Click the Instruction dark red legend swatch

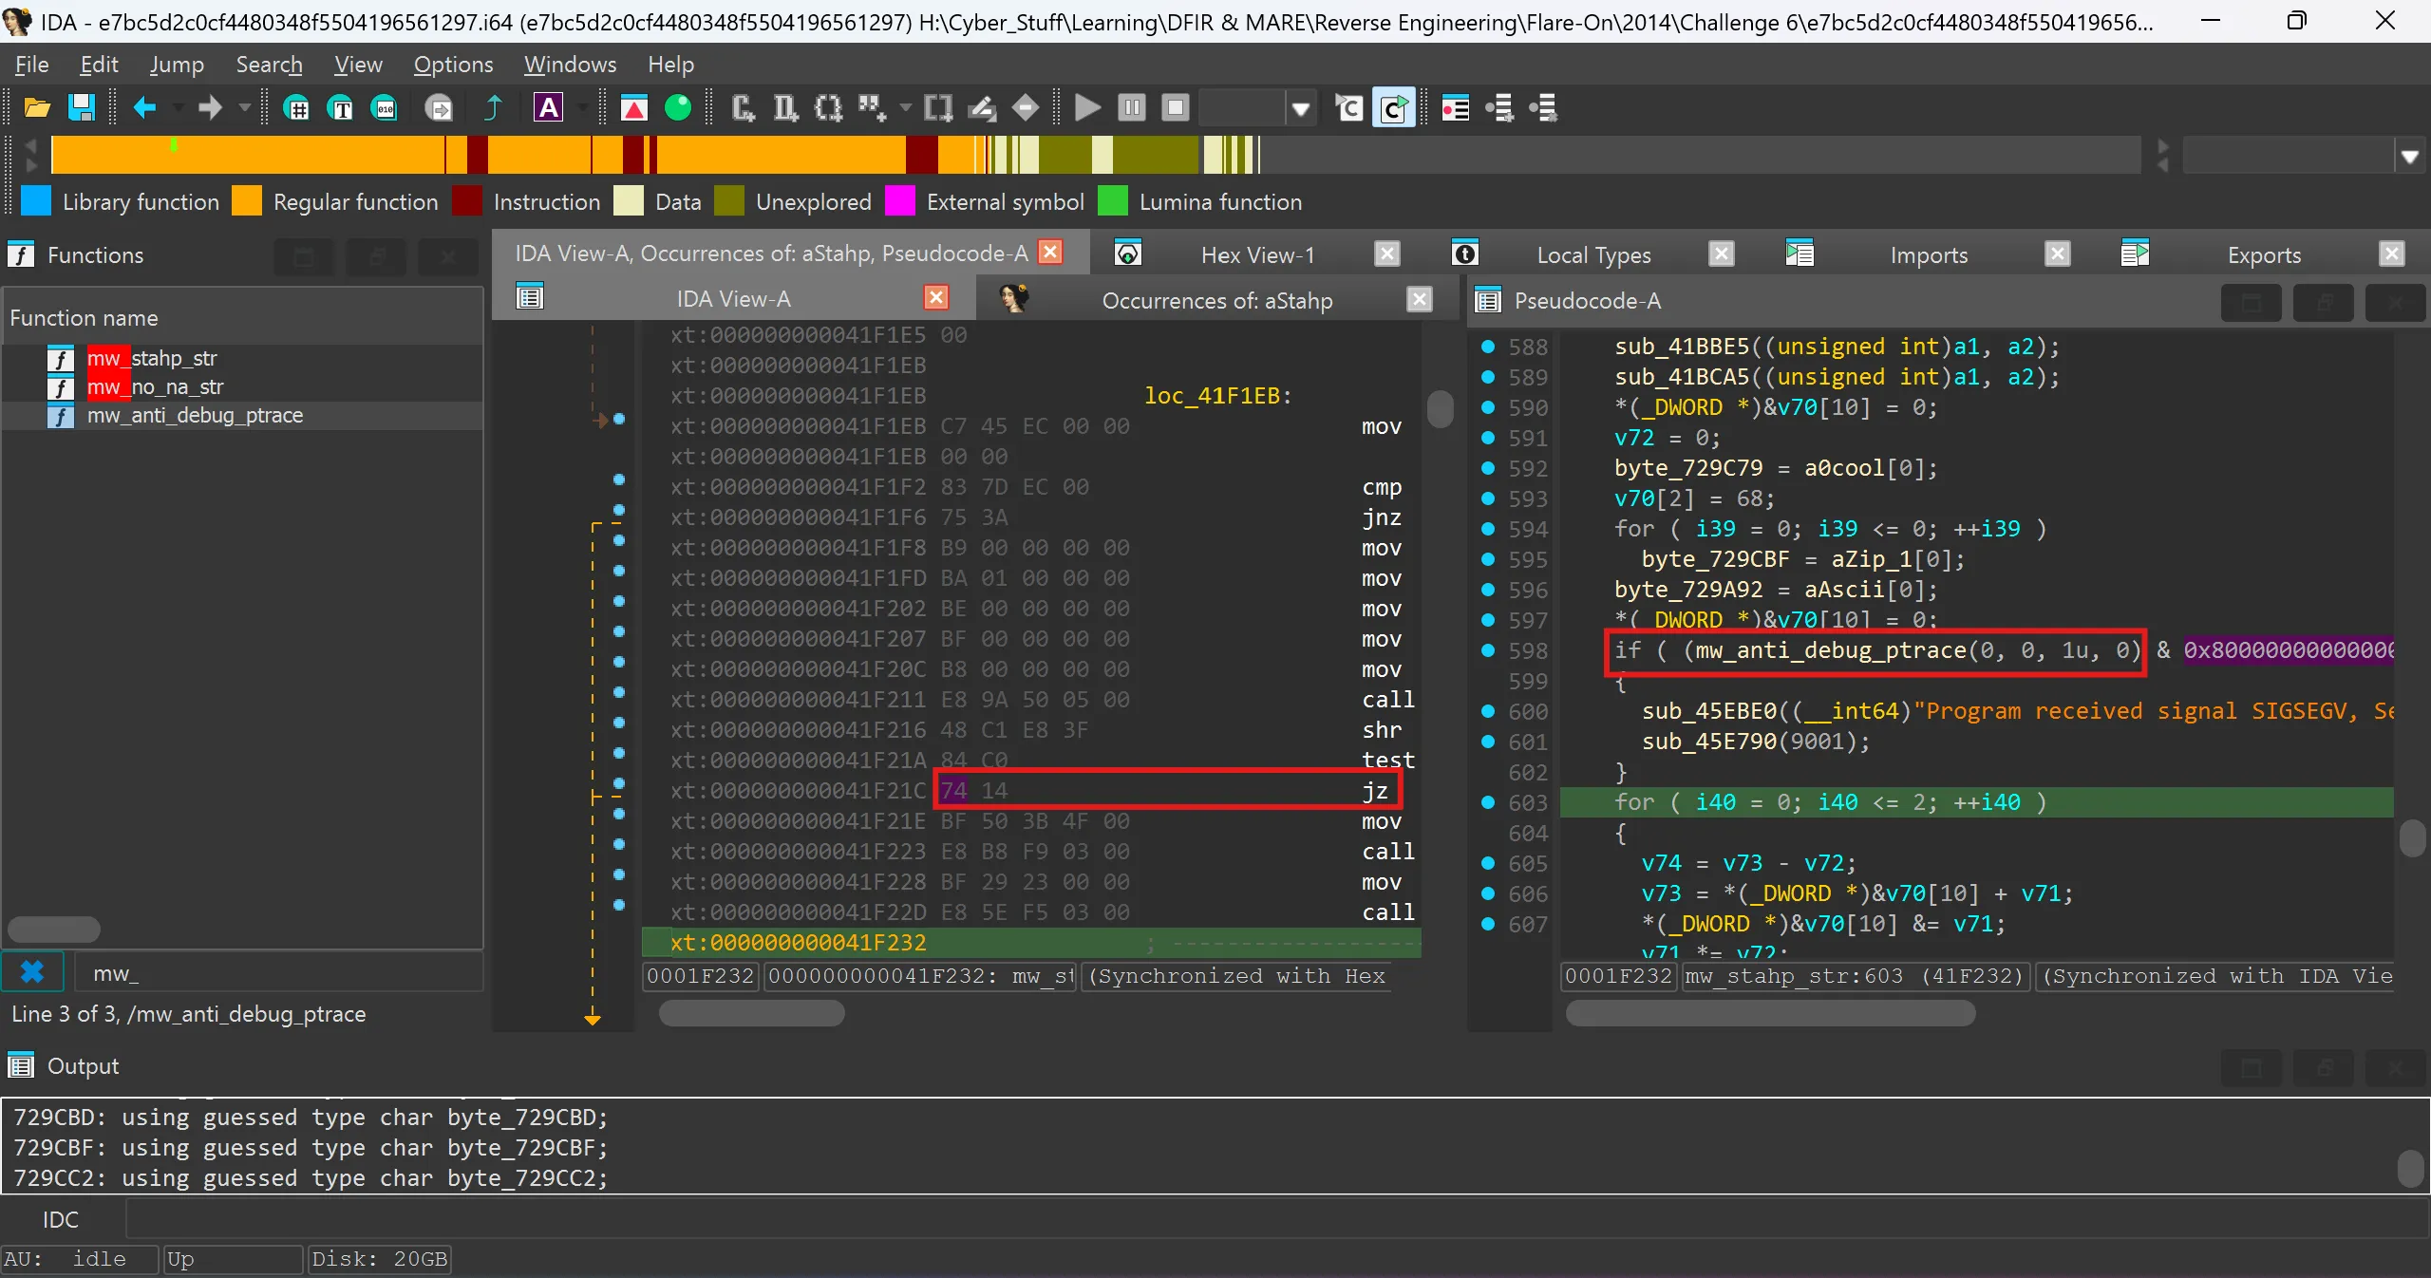pos(467,201)
